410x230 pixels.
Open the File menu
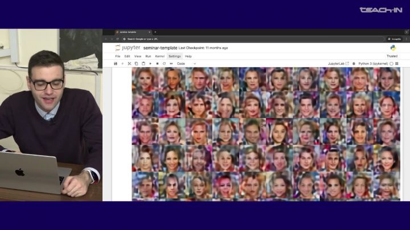[118, 56]
